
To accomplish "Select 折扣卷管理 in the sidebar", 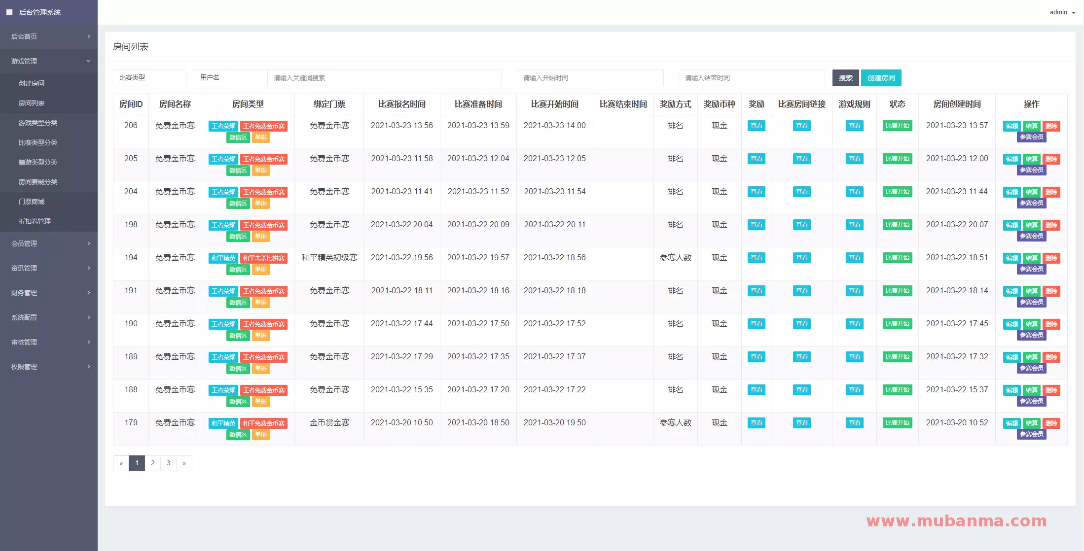I will 35,221.
